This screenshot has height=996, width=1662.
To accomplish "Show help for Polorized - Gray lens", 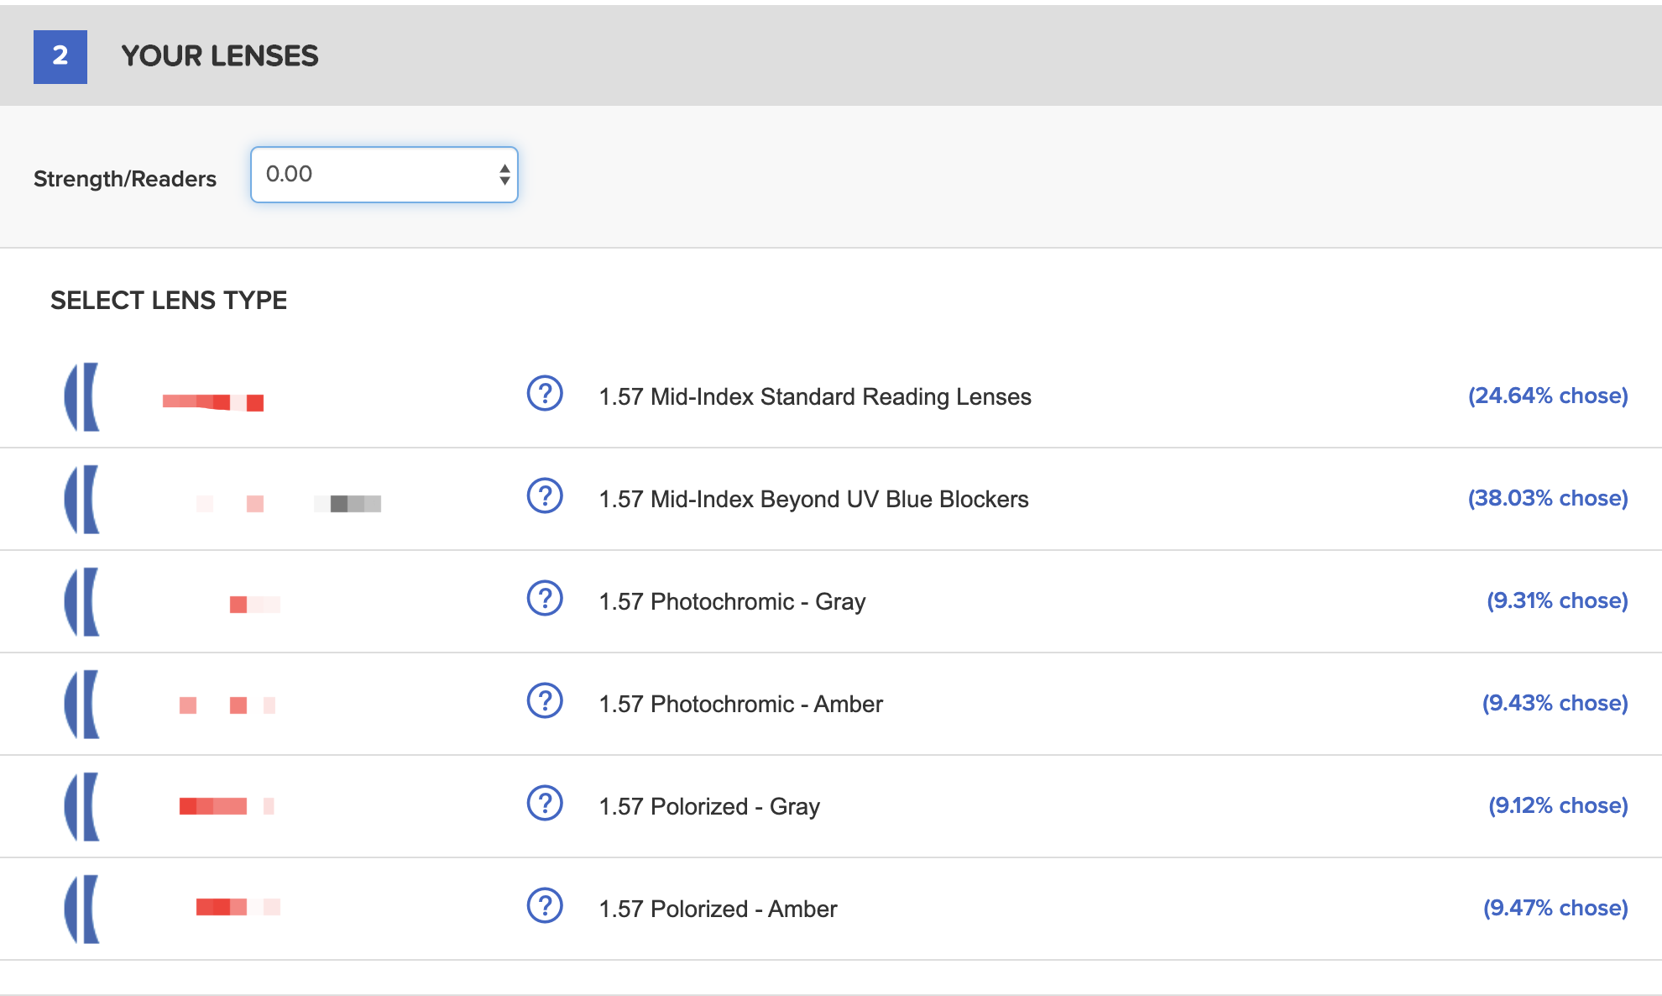I will coord(545,803).
